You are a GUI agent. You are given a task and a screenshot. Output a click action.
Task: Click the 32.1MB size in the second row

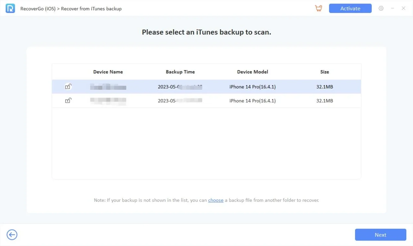click(325, 101)
